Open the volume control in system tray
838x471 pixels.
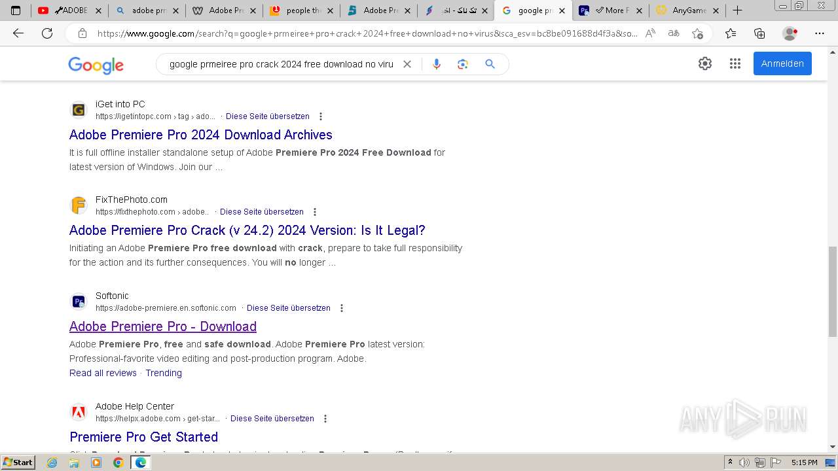[744, 462]
